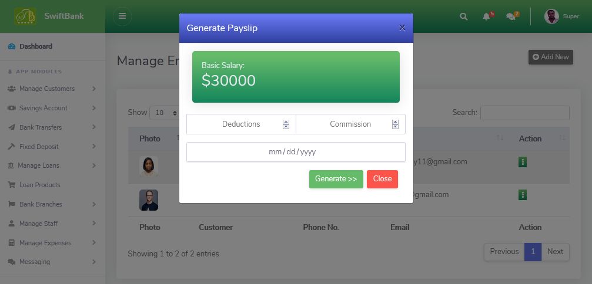Open the search magnifier icon
Image resolution: width=592 pixels, height=284 pixels.
(x=464, y=16)
